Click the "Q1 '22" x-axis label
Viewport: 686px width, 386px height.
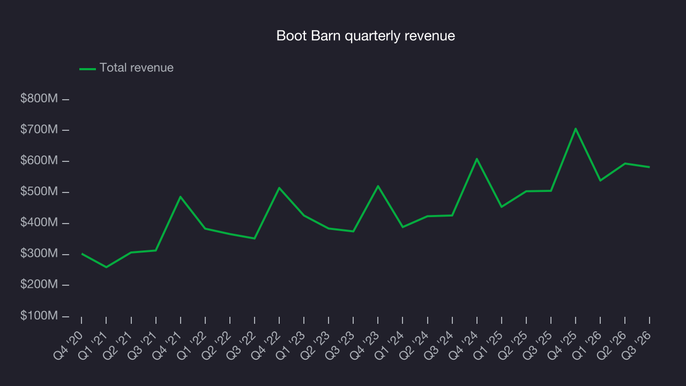(x=192, y=345)
